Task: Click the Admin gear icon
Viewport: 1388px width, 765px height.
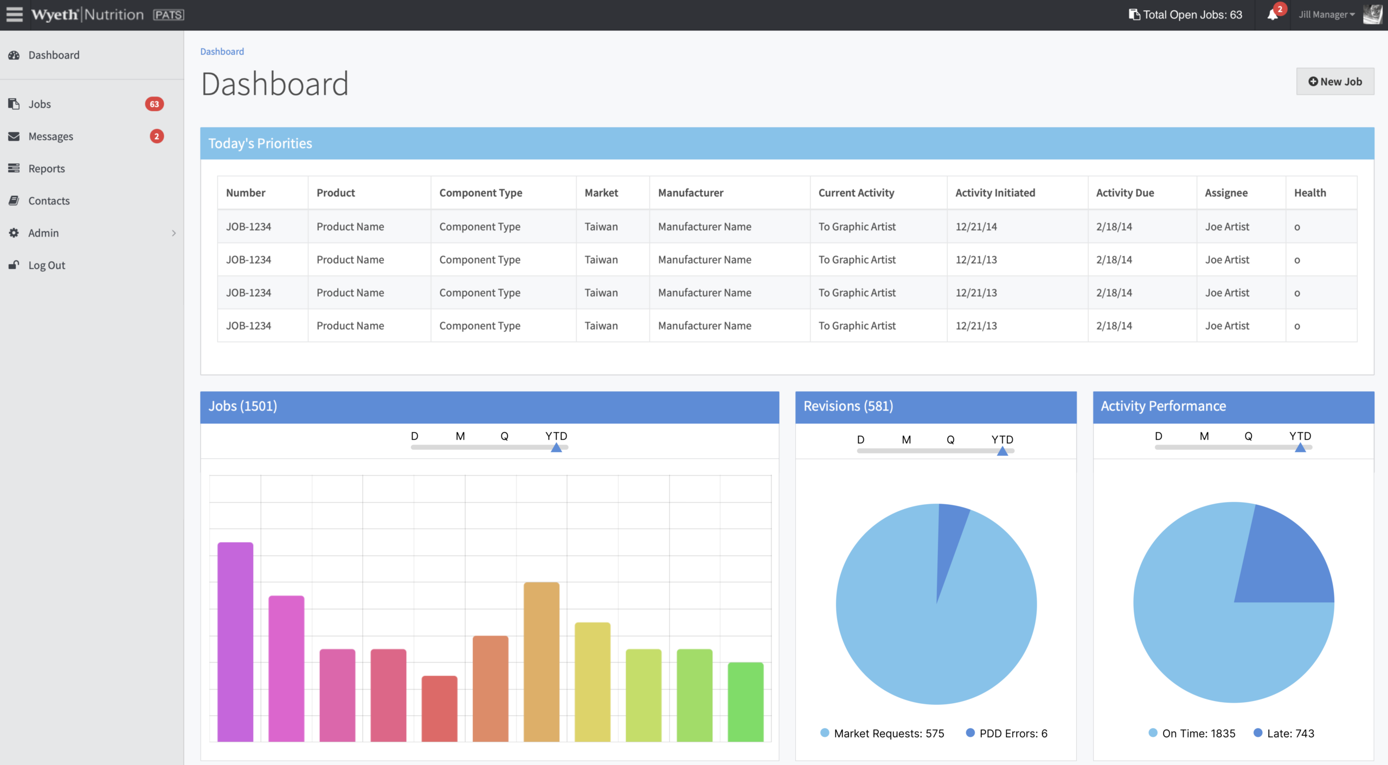Action: coord(14,233)
